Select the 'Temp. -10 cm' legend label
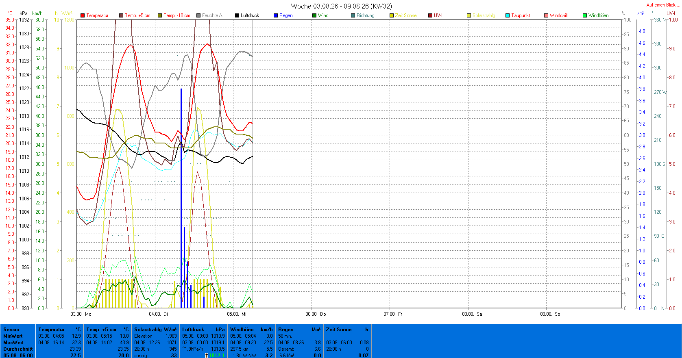 point(177,15)
